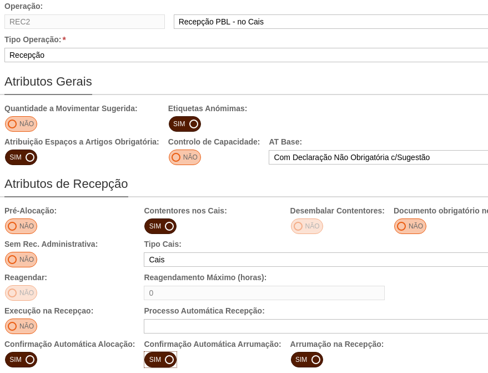Screen dimensions: 488x373
Task: Click the REC2 operation code field
Action: 84,22
